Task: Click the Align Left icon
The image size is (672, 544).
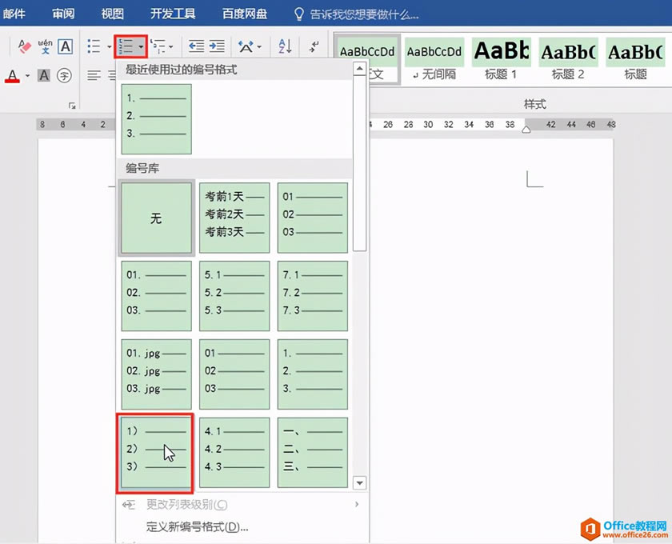Action: pos(94,76)
